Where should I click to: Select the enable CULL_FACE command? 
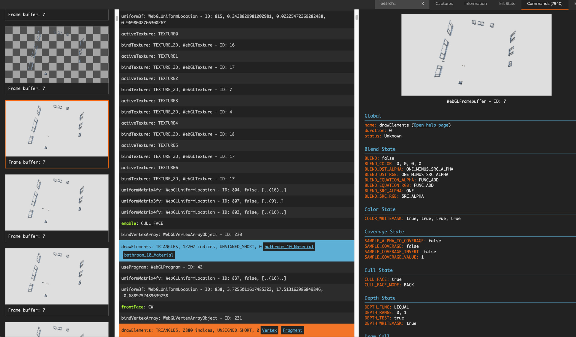click(x=142, y=223)
